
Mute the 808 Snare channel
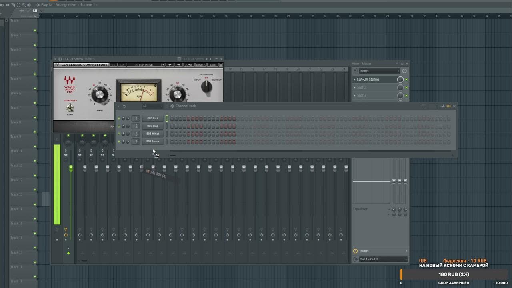click(x=119, y=142)
